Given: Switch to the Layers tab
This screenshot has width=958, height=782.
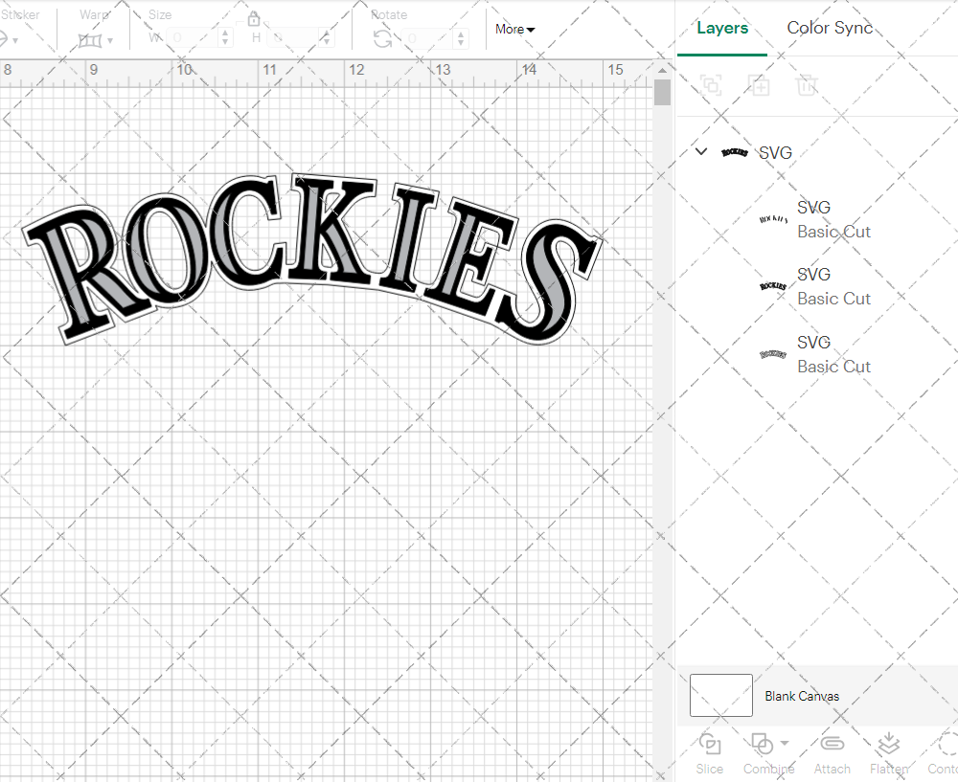Looking at the screenshot, I should [722, 28].
